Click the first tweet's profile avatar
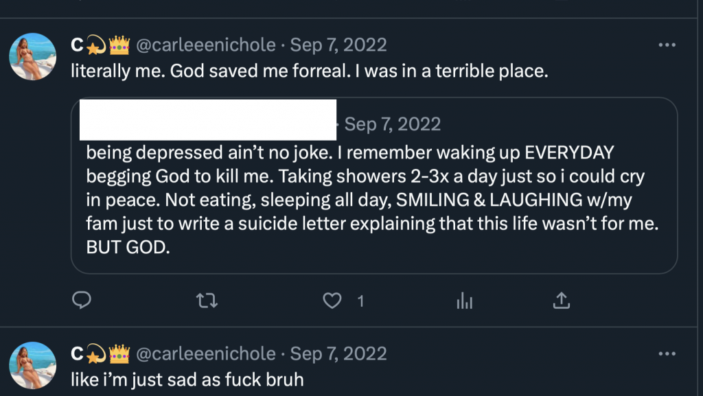Screen dimensions: 703x396 tap(32, 56)
